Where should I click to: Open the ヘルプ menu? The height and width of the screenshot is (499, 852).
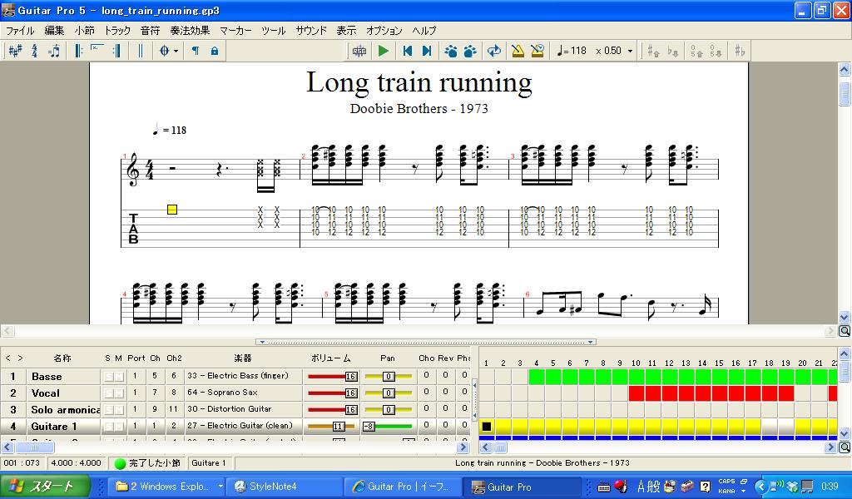click(x=424, y=31)
